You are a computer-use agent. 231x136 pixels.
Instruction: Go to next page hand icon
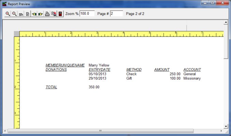41,14
